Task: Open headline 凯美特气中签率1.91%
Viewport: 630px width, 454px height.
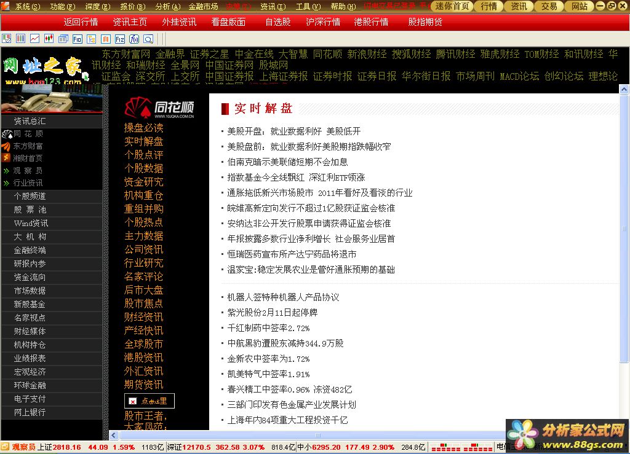Action: coord(268,374)
